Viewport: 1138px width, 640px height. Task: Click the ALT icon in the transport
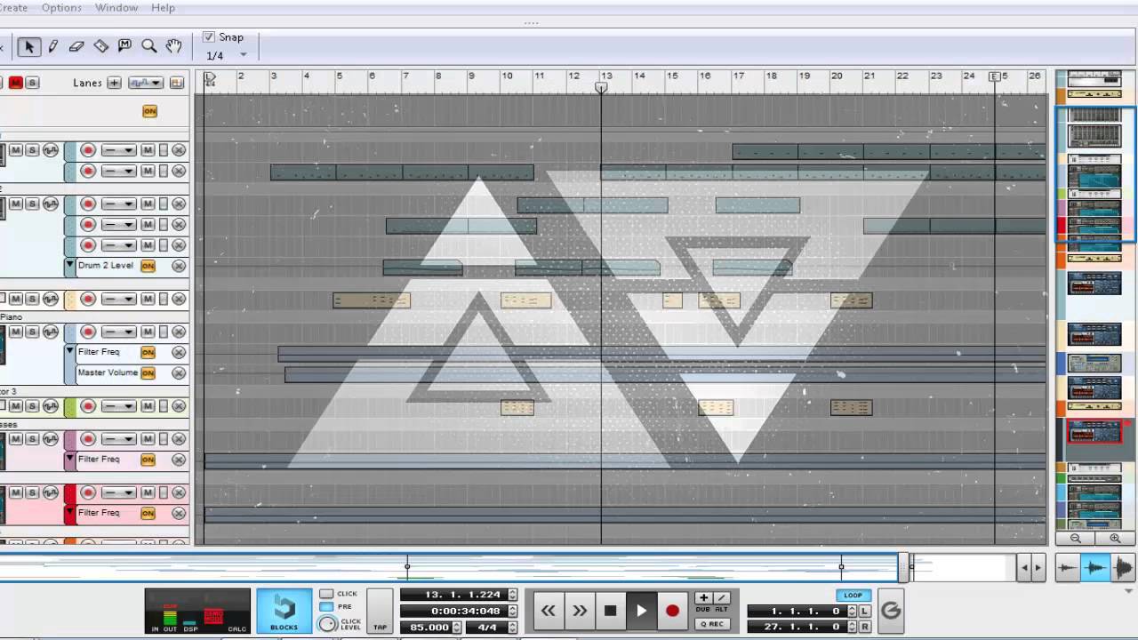[x=721, y=598]
